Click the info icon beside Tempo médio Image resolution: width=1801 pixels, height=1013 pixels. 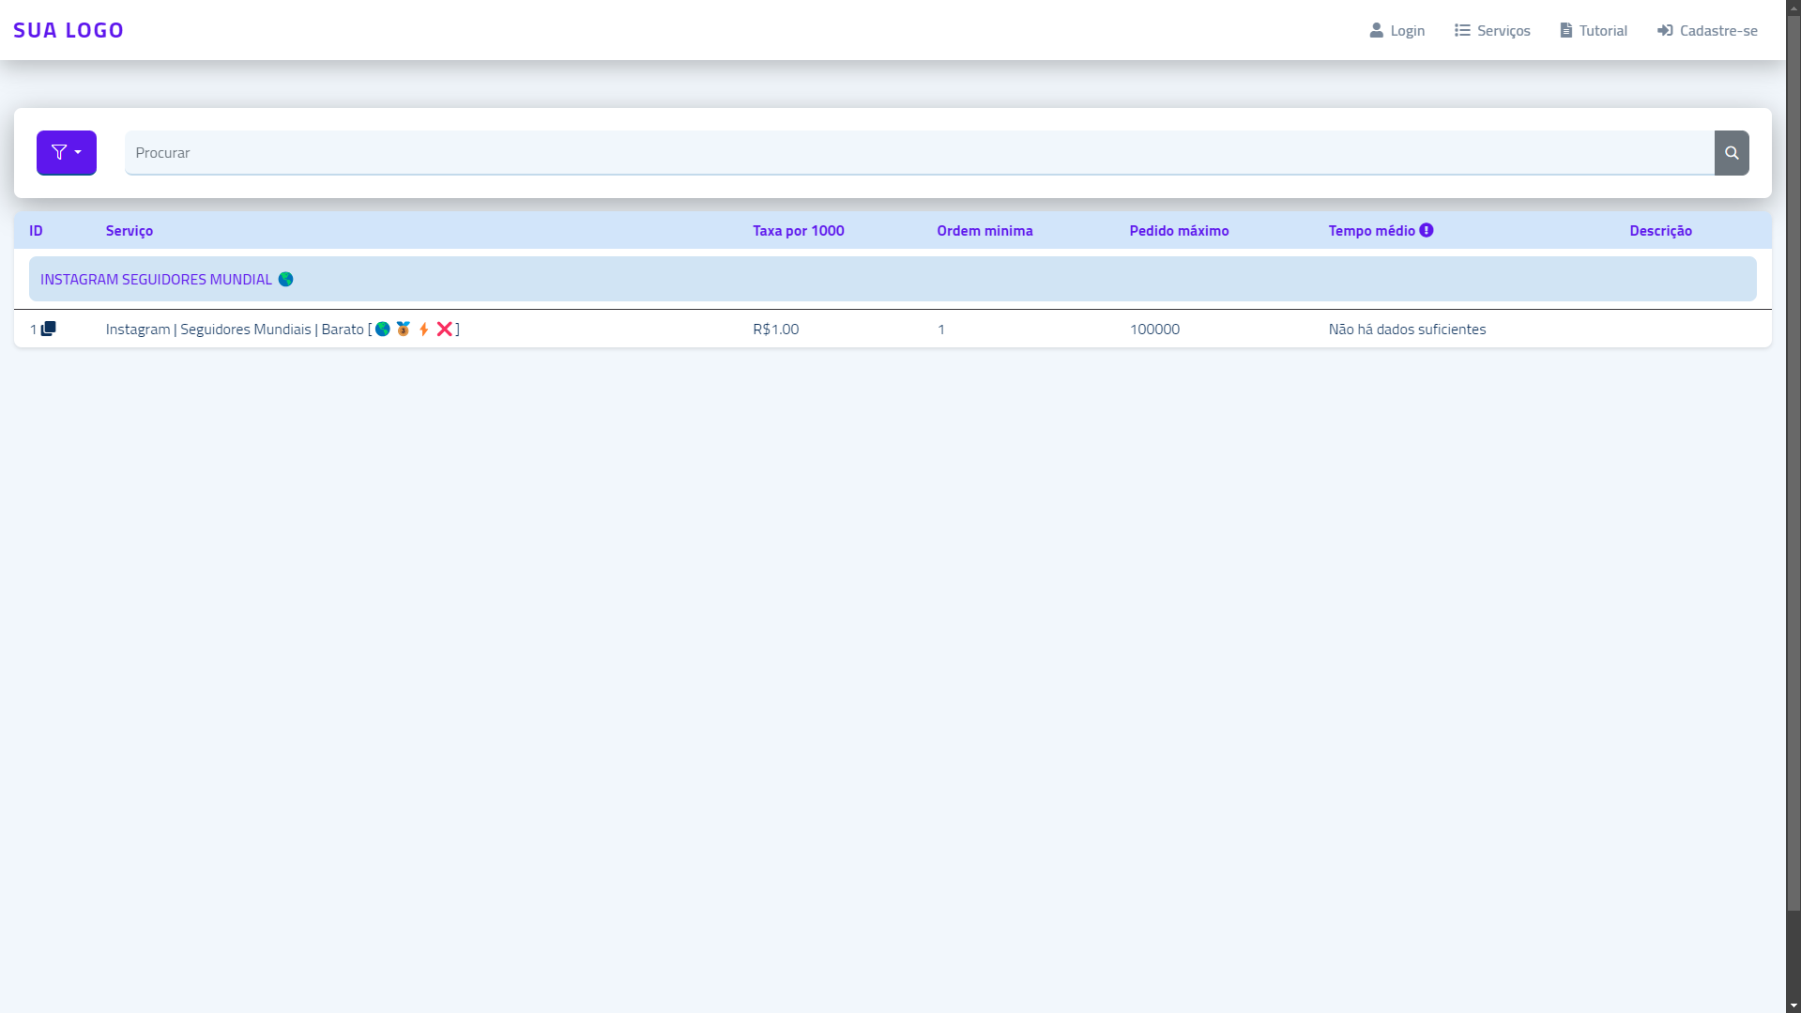(1427, 229)
